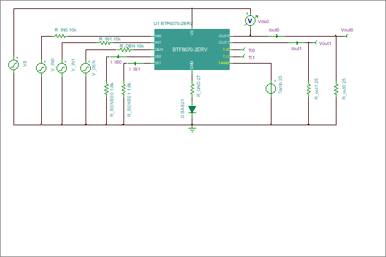This screenshot has height=257, width=386.
Task: Click the R_out0 25 label text
Action: [344, 89]
